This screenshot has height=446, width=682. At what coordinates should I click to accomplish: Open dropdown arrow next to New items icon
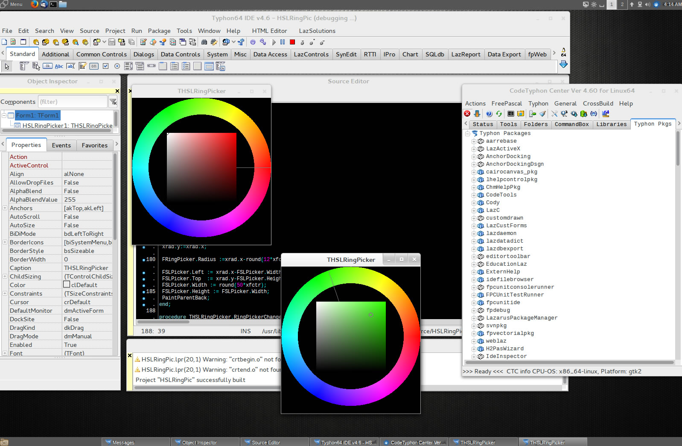104,42
